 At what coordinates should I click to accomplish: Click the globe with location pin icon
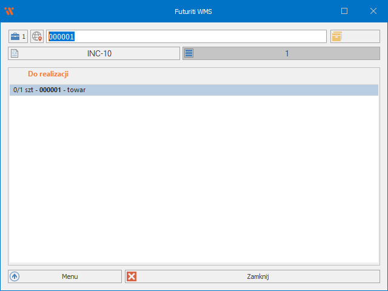[x=37, y=36]
